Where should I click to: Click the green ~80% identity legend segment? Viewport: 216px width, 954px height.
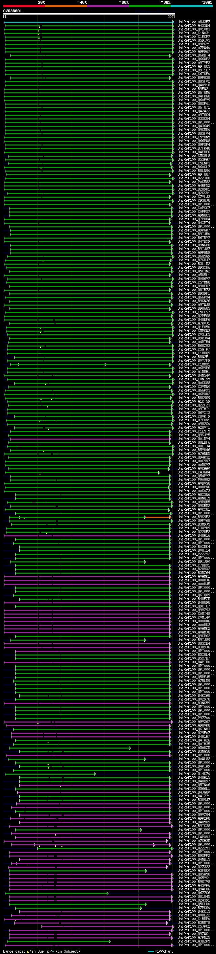(150, 6)
